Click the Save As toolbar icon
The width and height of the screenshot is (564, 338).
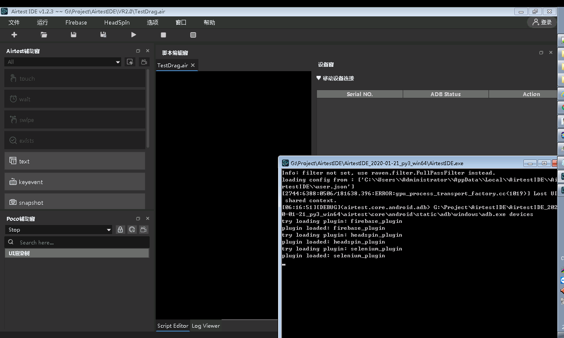coord(103,35)
